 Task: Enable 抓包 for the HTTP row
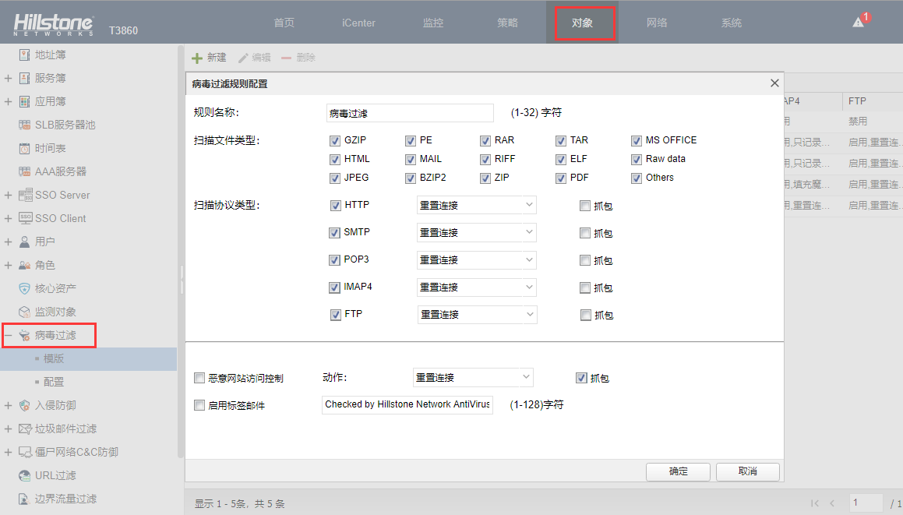[x=585, y=206]
